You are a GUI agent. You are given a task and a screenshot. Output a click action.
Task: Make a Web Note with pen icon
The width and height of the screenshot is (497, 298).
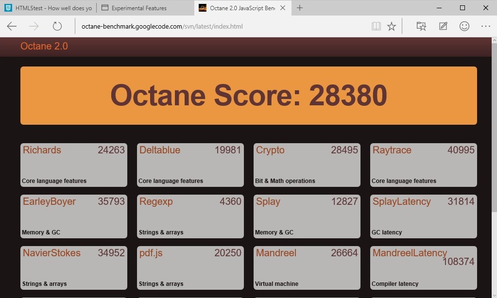click(443, 26)
